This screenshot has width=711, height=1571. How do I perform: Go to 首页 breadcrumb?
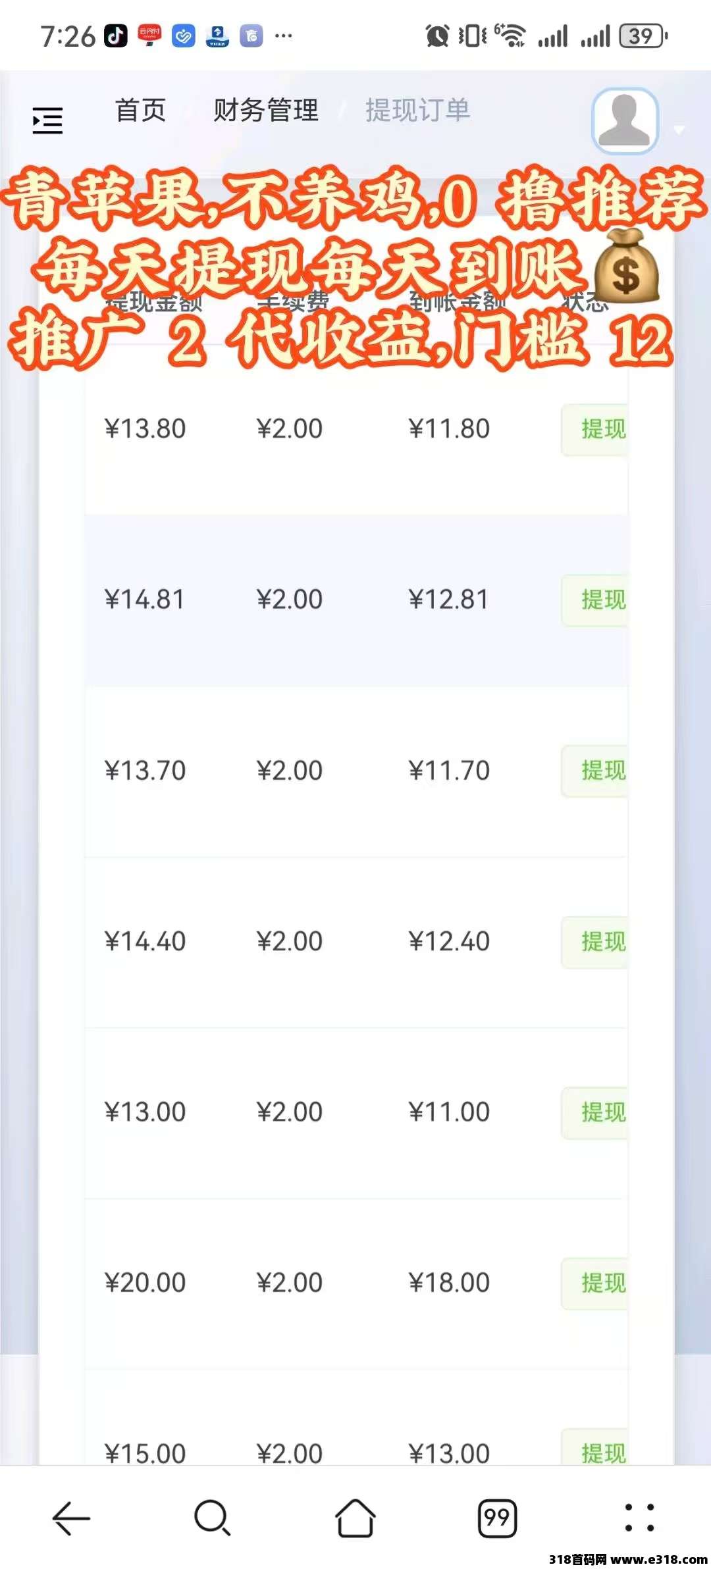tap(140, 110)
